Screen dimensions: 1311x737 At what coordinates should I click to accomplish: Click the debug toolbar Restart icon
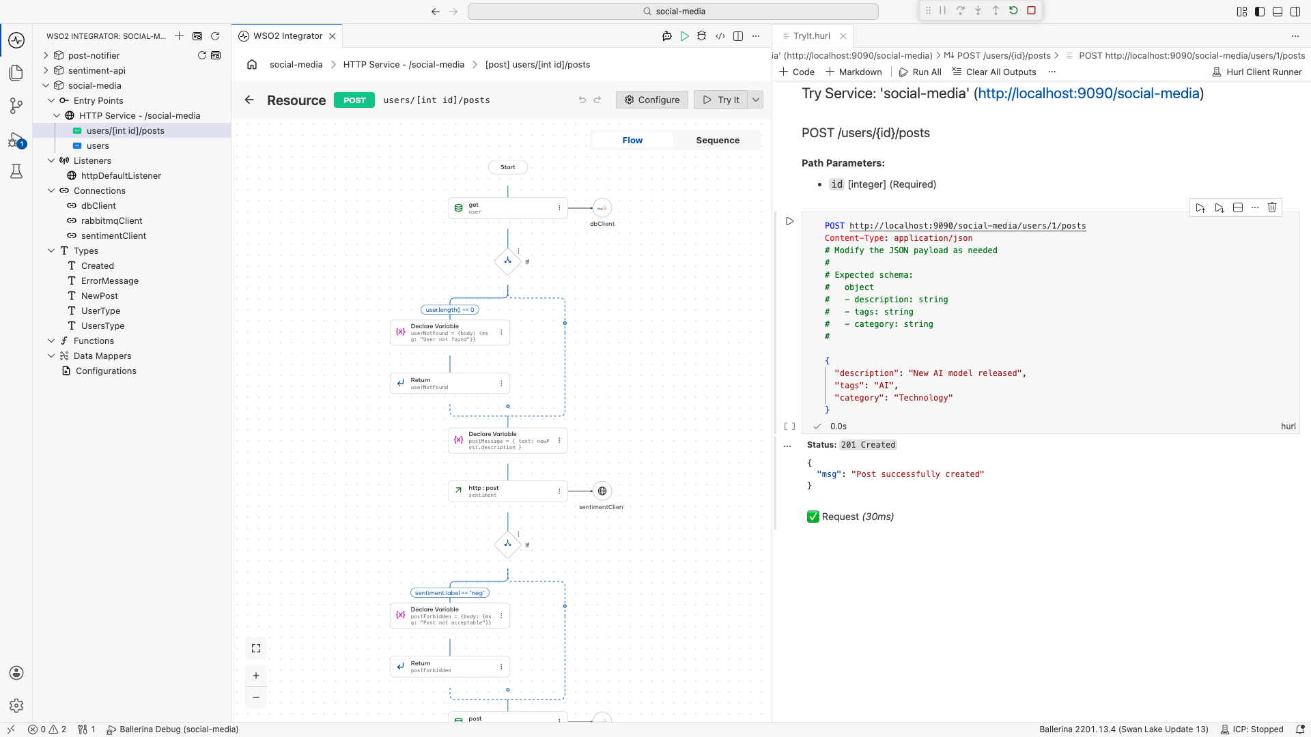tap(1013, 10)
